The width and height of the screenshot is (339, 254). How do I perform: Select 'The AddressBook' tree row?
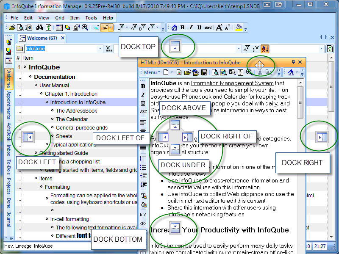pyautogui.click(x=77, y=111)
